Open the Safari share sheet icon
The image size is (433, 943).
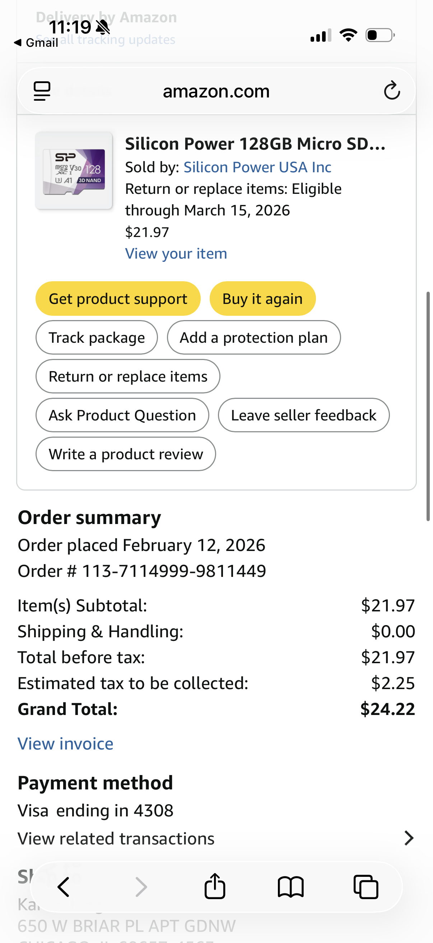(215, 886)
